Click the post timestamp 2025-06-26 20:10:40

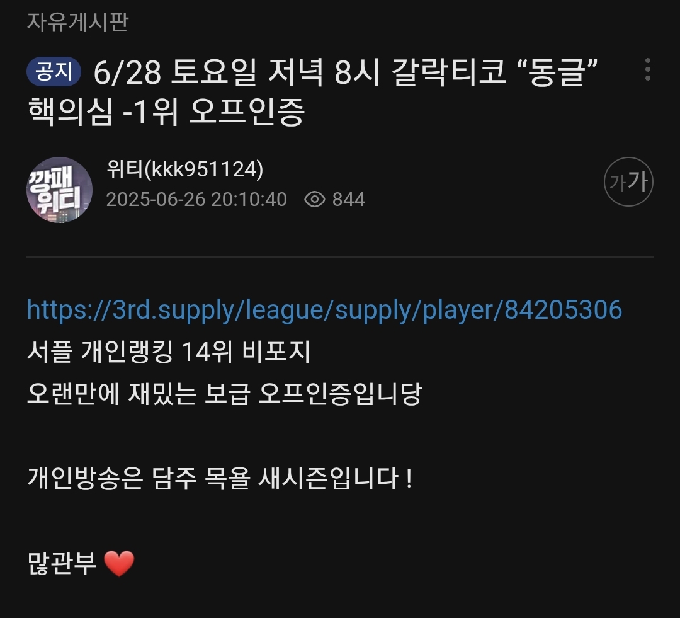click(x=196, y=200)
